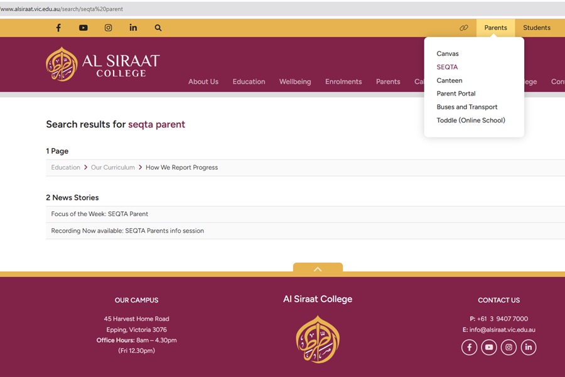
Task: Click the Our Curriculum breadcrumb
Action: 113,167
